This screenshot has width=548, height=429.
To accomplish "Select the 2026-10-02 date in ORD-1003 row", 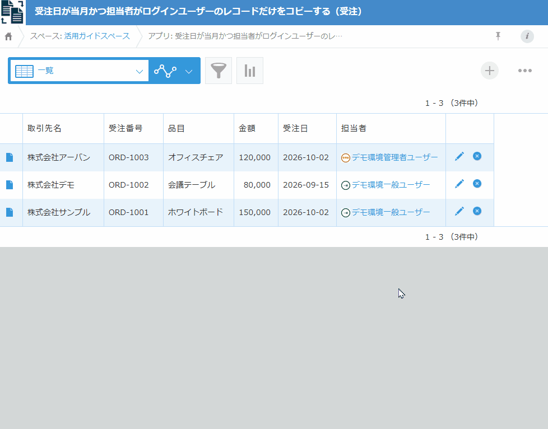I will tap(307, 157).
